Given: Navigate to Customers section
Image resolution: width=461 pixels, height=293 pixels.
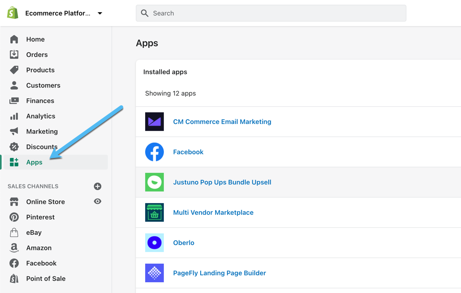Looking at the screenshot, I should [x=43, y=85].
